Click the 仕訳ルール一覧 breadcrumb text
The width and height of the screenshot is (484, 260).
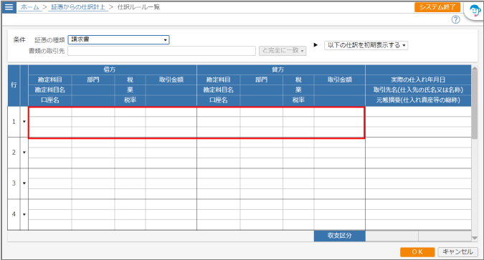tap(138, 7)
